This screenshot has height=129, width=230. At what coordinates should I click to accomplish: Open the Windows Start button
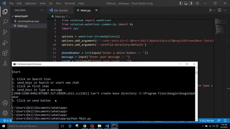point(4,126)
